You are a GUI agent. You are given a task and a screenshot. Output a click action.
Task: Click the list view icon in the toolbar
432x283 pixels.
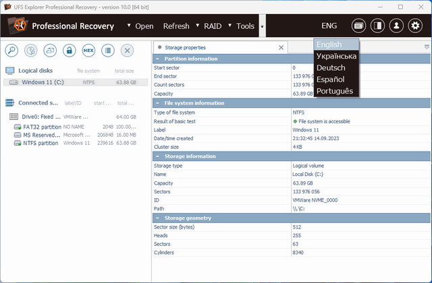[107, 51]
